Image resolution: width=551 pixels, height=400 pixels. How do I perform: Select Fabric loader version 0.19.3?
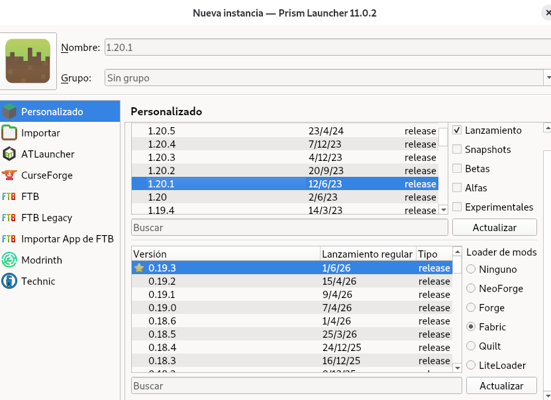[x=292, y=268]
